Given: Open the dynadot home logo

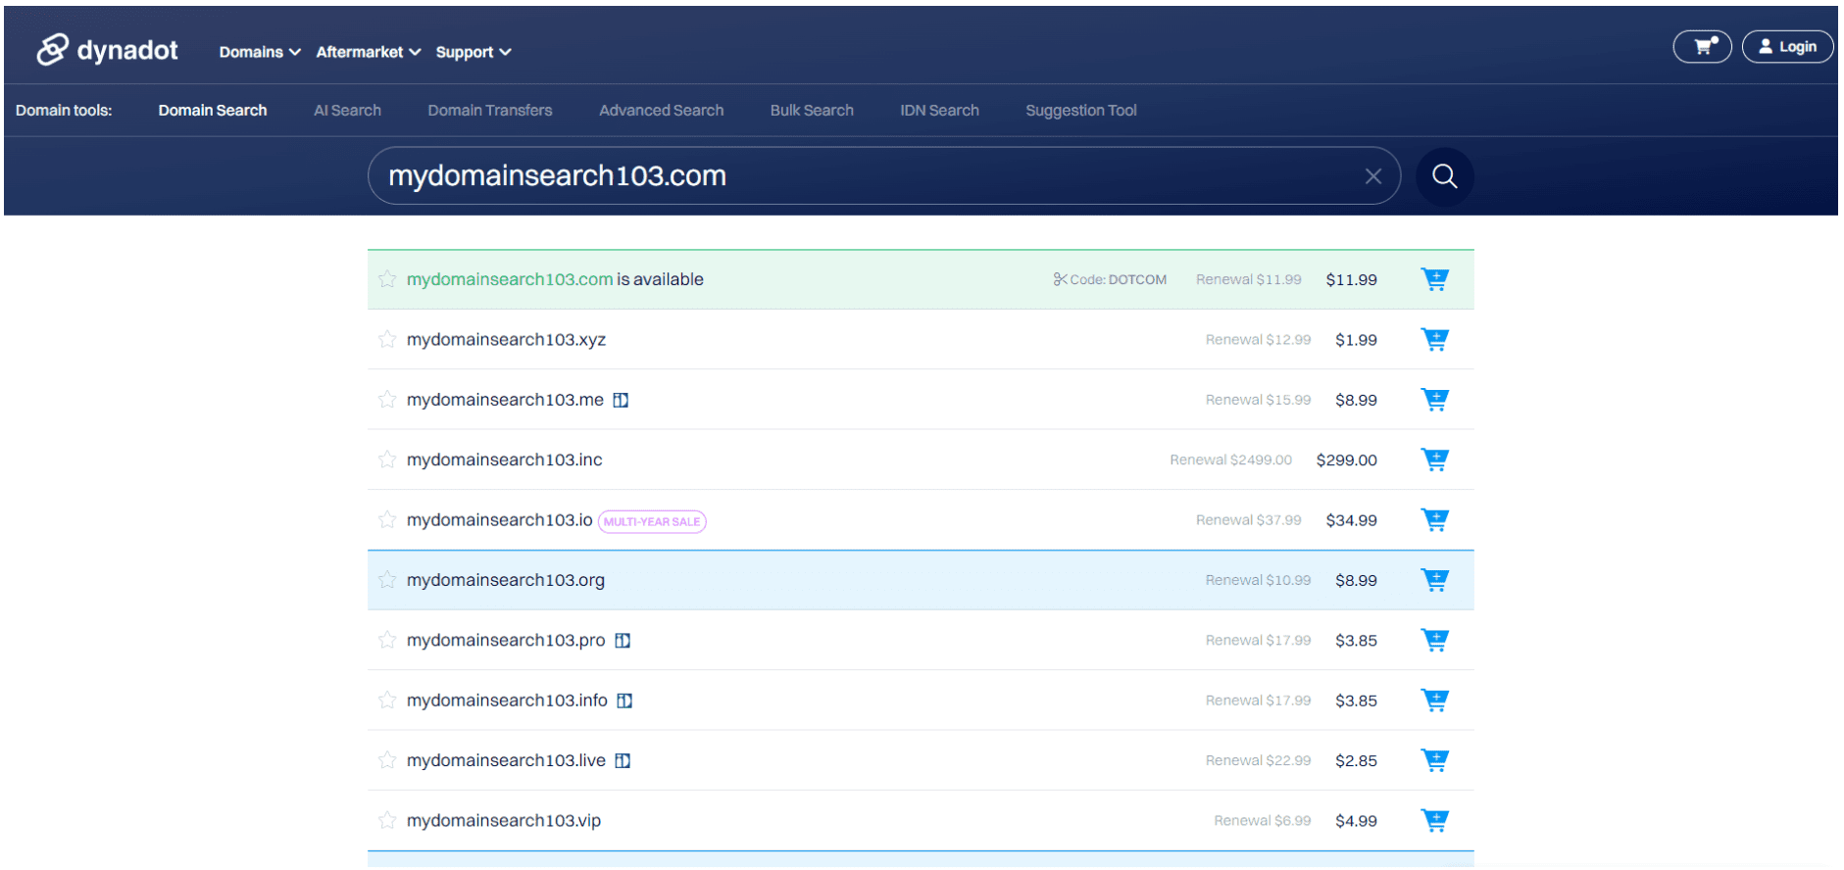Looking at the screenshot, I should (107, 49).
